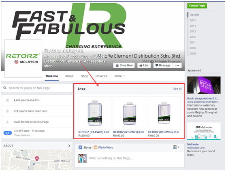This screenshot has width=226, height=171.
Task: Click the thumbs-up icon on Like
Action: tap(141, 65)
